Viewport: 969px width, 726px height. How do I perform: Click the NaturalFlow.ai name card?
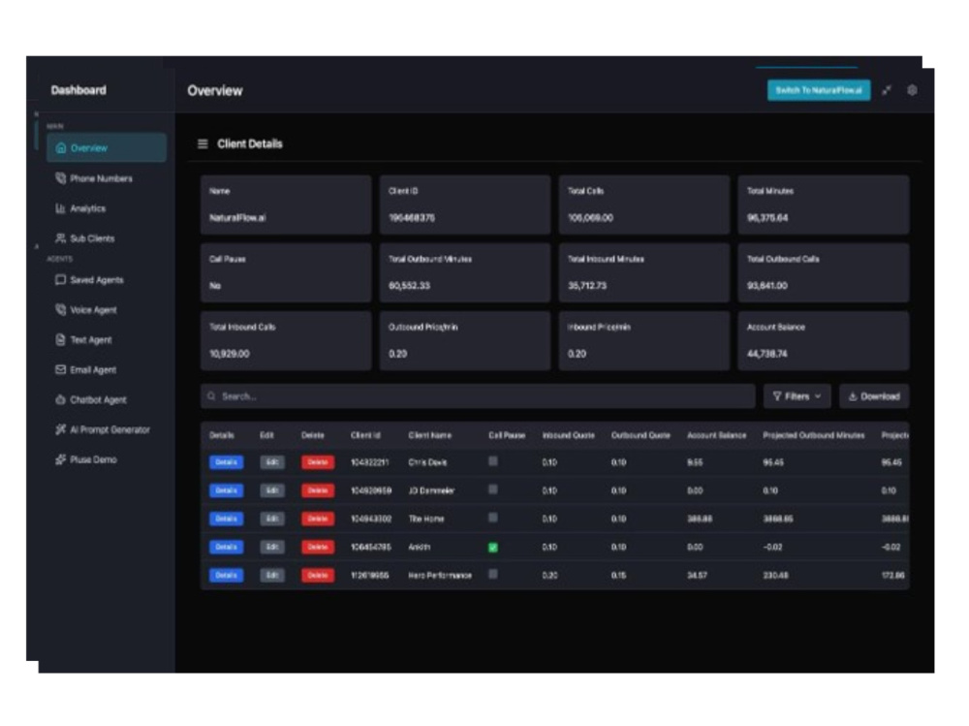[286, 205]
